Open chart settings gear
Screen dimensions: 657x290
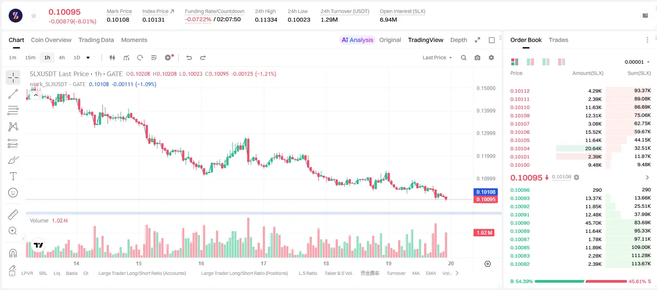[491, 58]
